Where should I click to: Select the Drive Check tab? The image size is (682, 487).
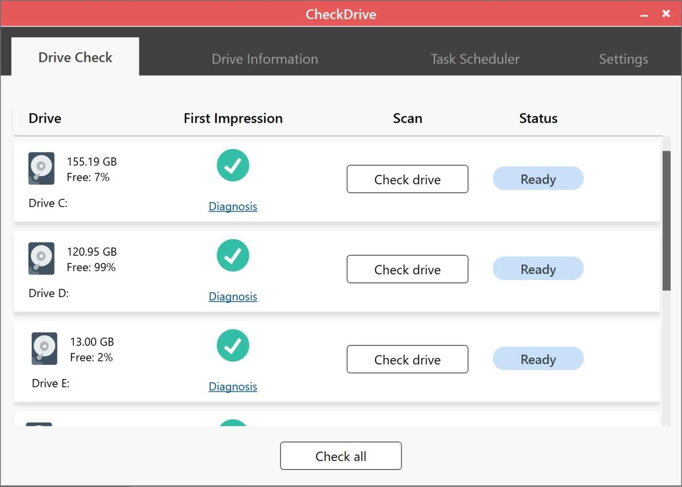pos(74,57)
